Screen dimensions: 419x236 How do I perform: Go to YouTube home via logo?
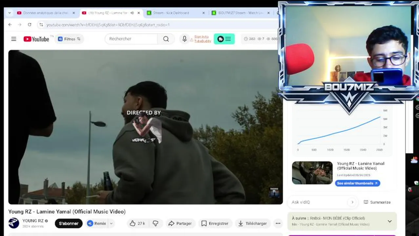coord(36,39)
